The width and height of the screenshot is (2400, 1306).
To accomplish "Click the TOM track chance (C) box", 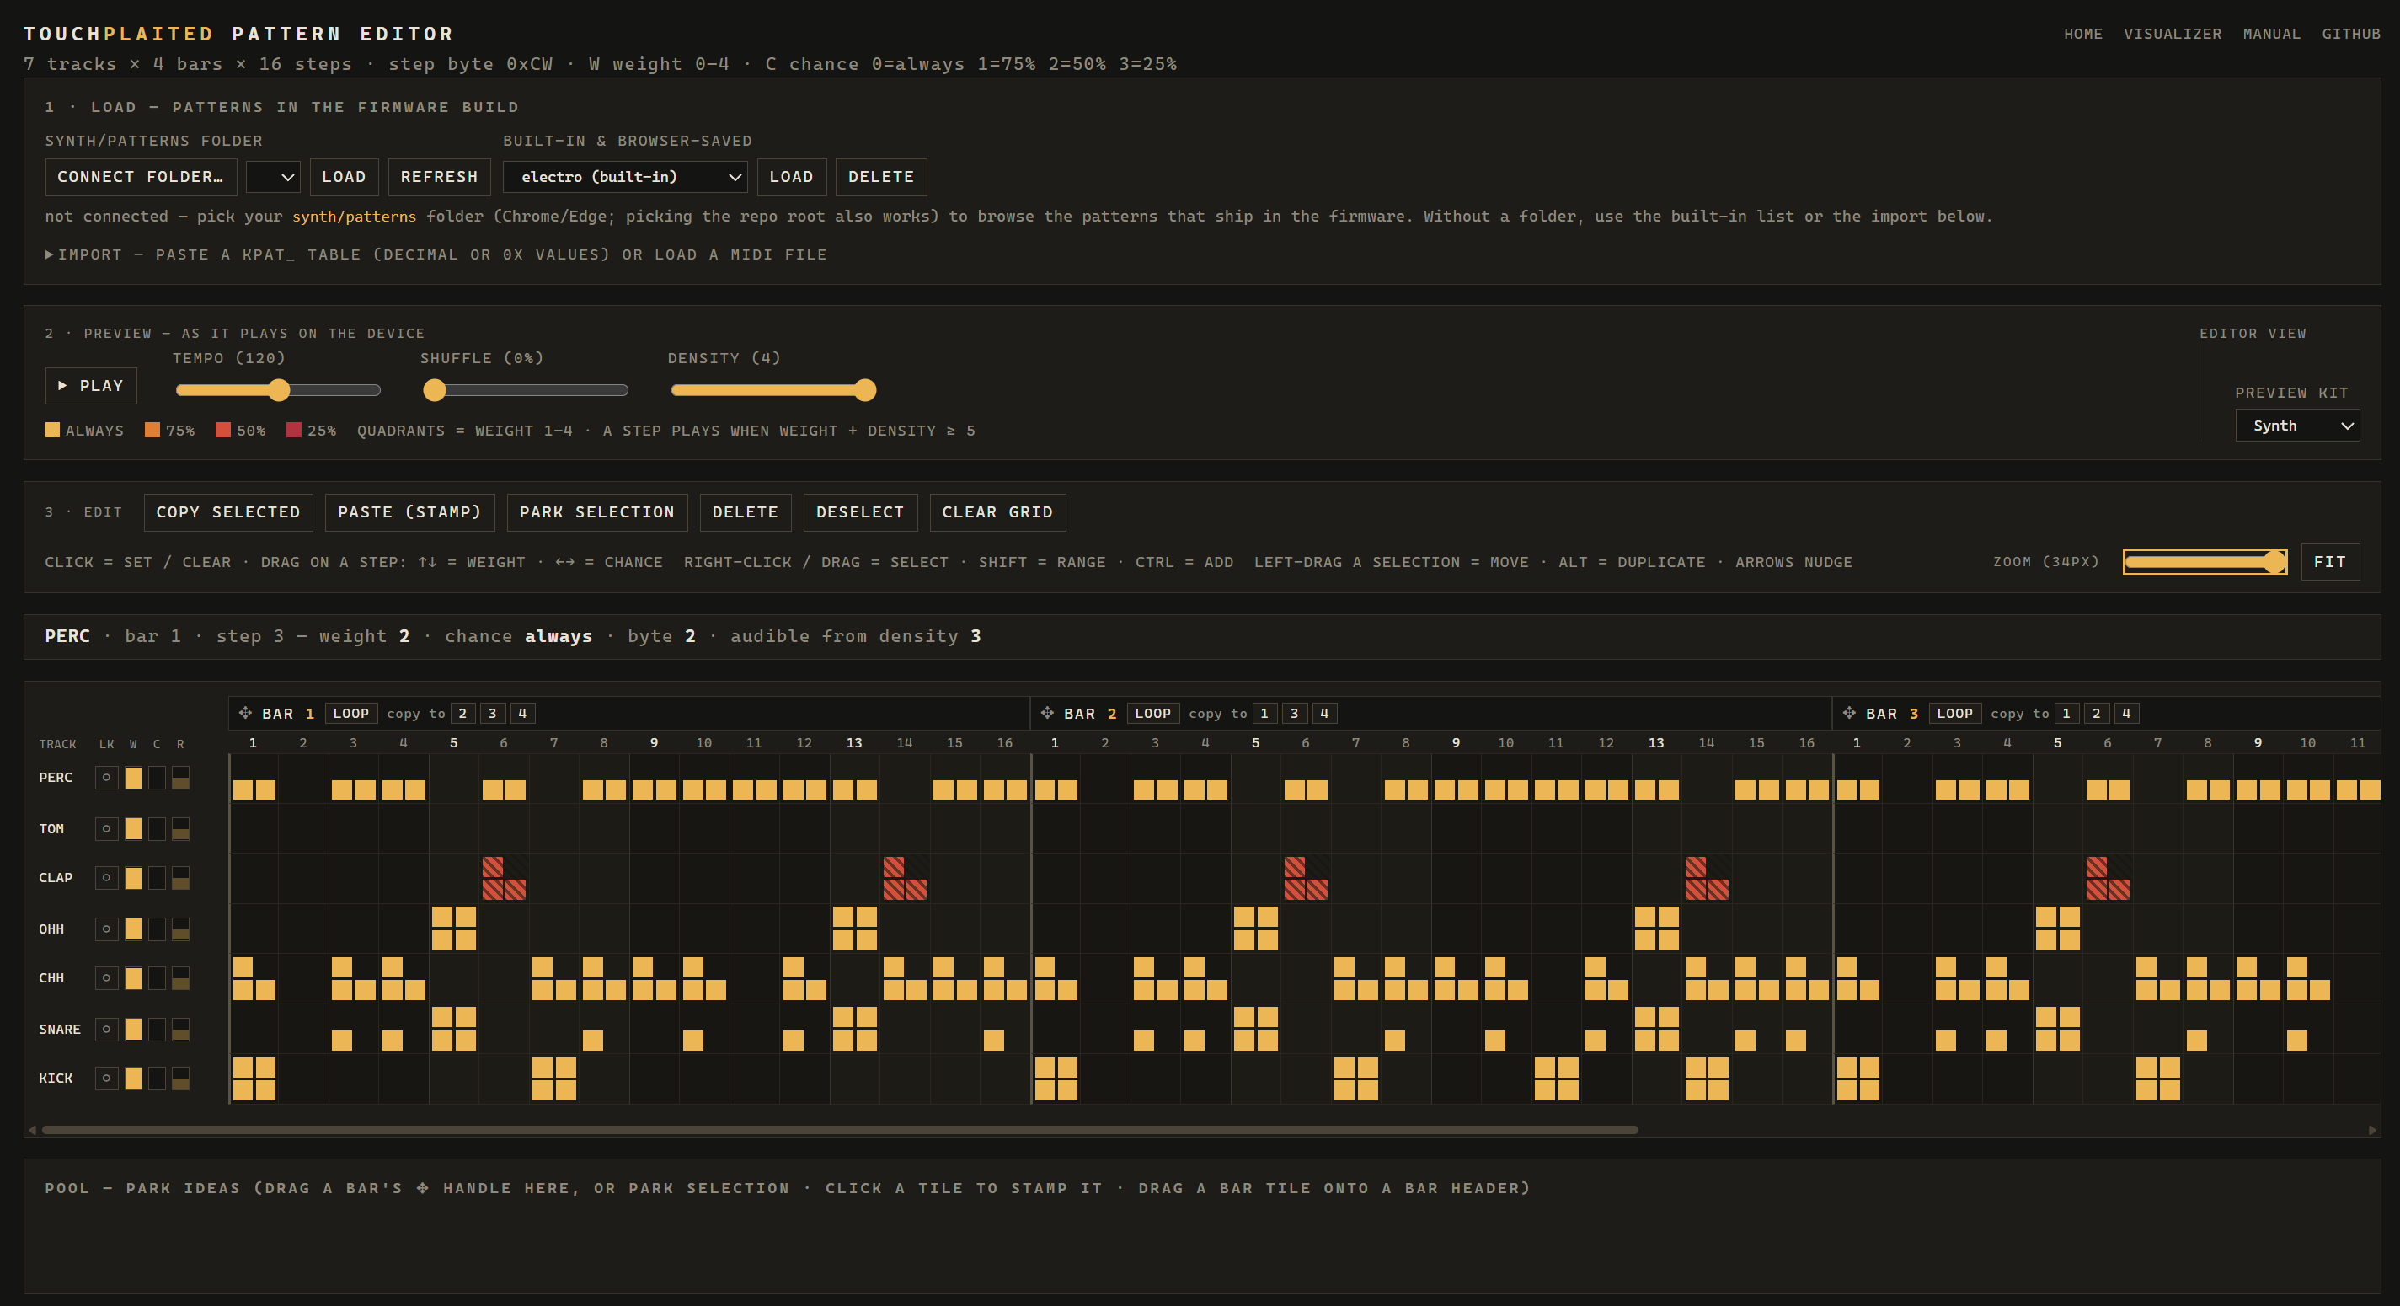I will (x=157, y=829).
